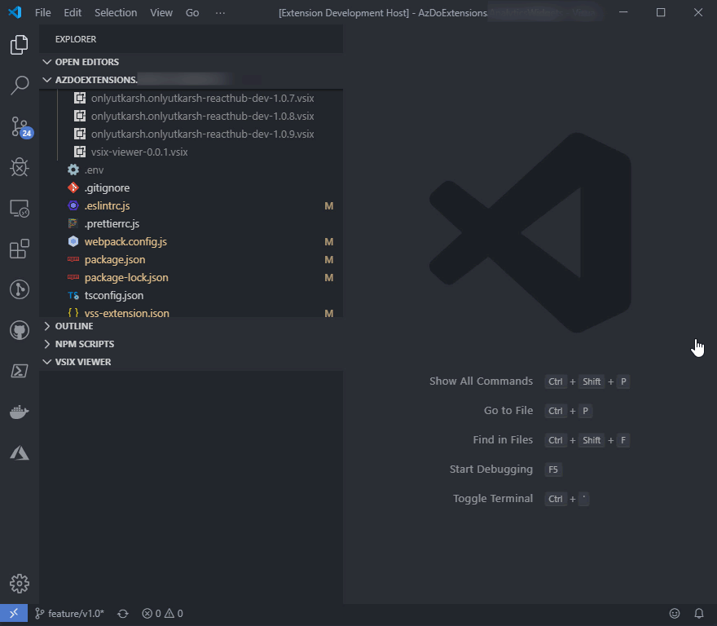Click the Synchronize Changes icon in status bar
Image resolution: width=717 pixels, height=626 pixels.
click(122, 614)
